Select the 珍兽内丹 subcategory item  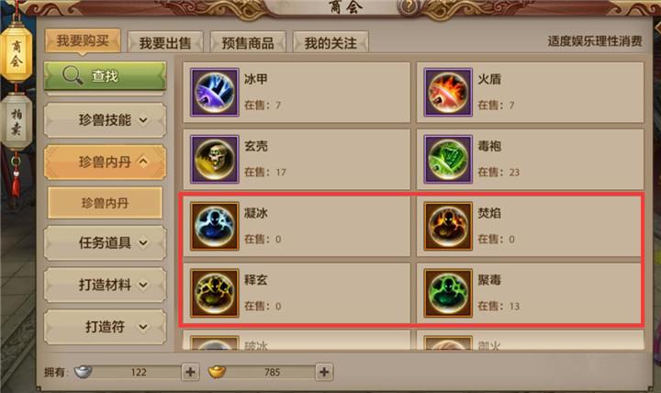point(105,203)
